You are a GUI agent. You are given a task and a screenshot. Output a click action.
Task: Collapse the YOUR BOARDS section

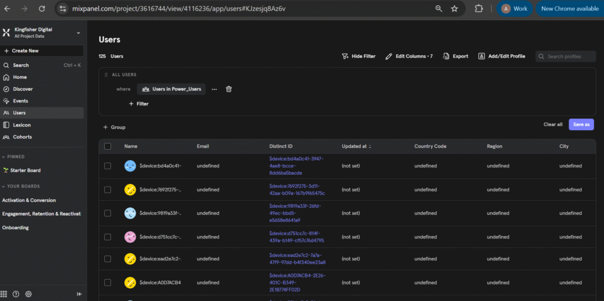(x=21, y=186)
